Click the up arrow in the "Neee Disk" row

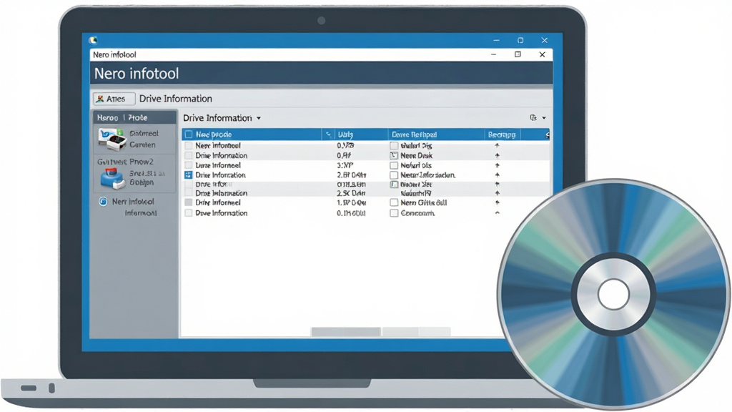coord(498,155)
